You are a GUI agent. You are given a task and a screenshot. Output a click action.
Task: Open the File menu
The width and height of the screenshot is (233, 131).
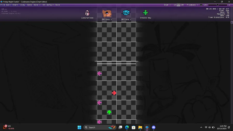(3, 5)
